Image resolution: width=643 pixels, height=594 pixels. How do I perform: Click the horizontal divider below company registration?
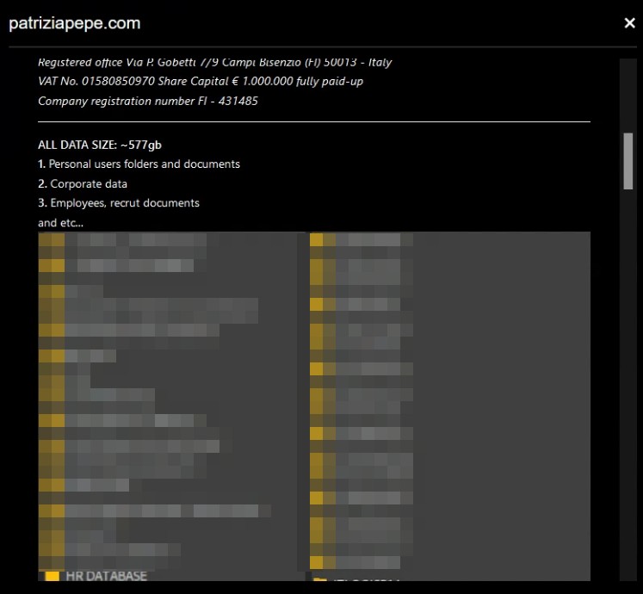point(314,122)
